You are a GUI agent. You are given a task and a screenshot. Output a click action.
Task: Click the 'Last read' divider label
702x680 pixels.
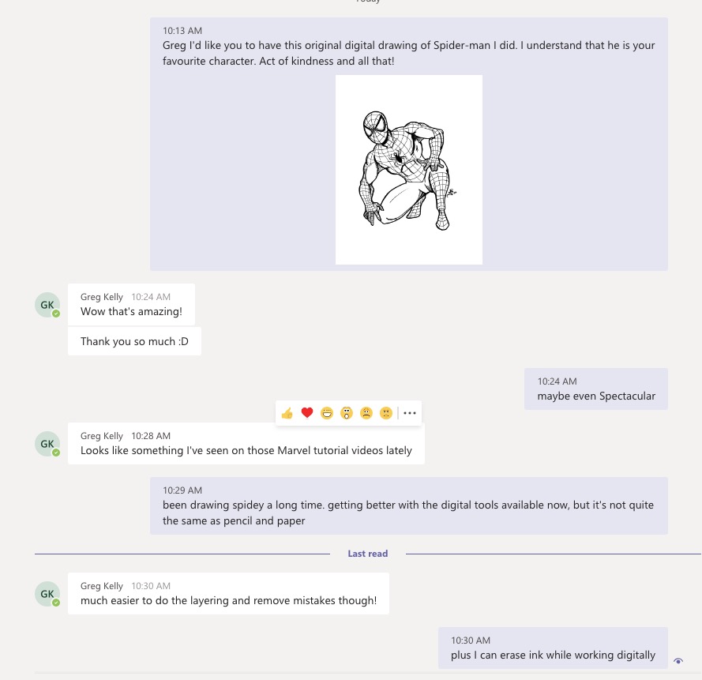coord(368,554)
